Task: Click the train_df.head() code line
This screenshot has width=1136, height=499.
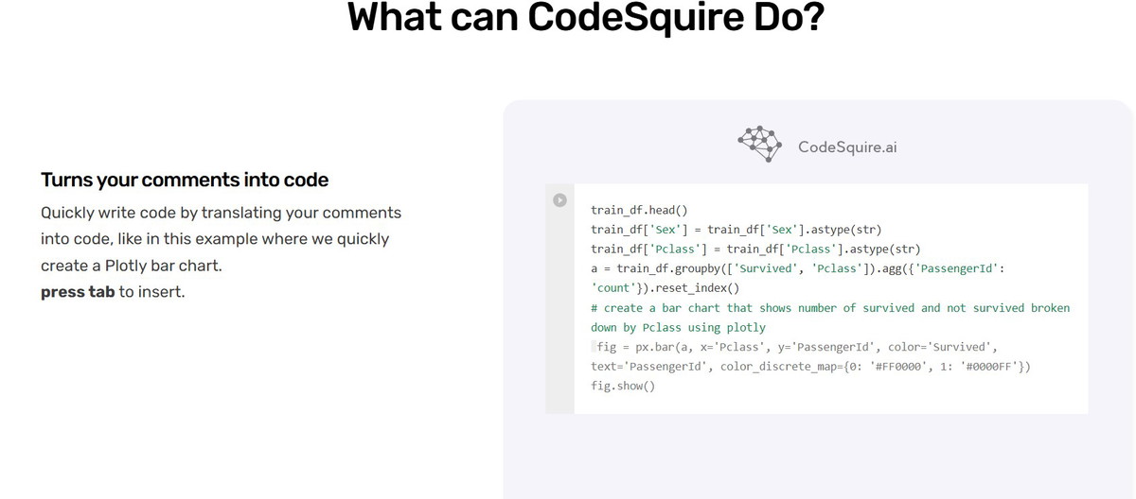Action: pyautogui.click(x=639, y=210)
